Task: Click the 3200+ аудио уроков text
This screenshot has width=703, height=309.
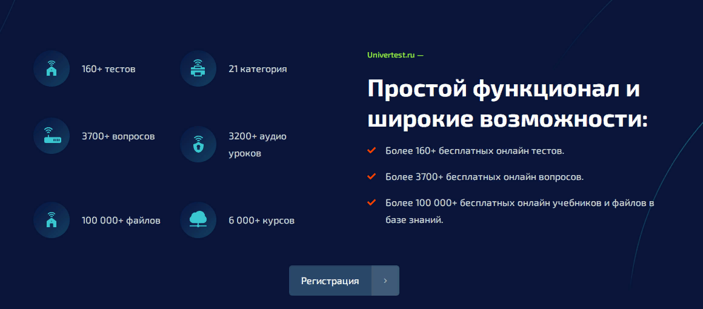Action: pos(257,145)
